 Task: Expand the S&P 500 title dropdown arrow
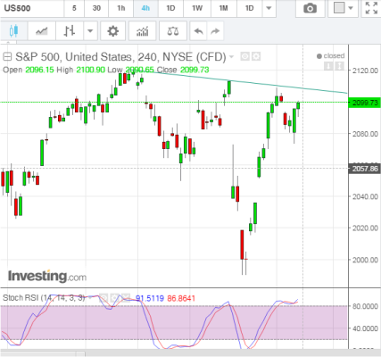point(231,56)
